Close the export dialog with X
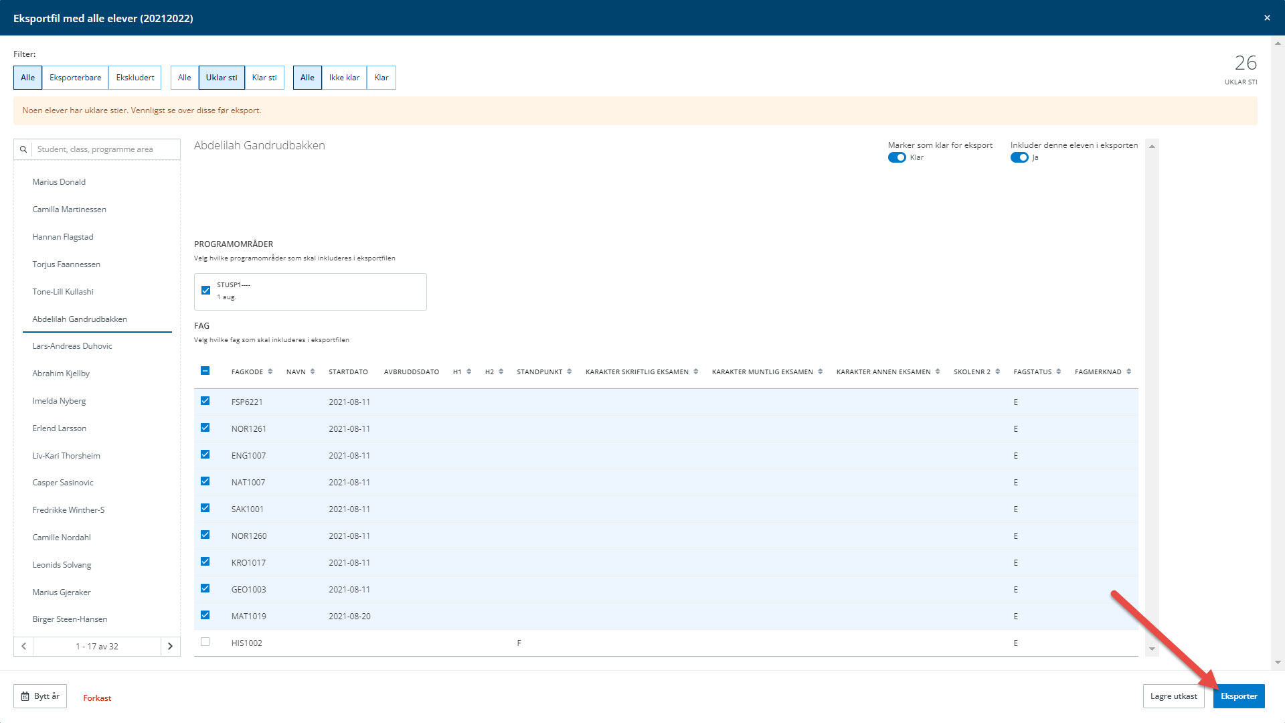The image size is (1285, 723). (1267, 18)
